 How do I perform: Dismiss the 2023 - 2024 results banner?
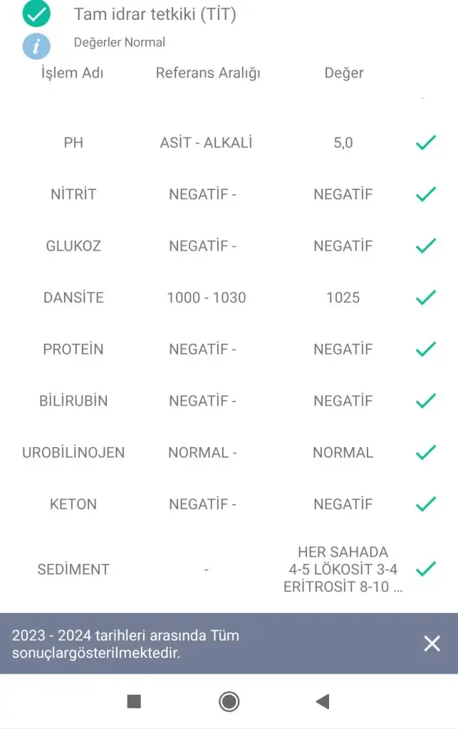click(432, 644)
